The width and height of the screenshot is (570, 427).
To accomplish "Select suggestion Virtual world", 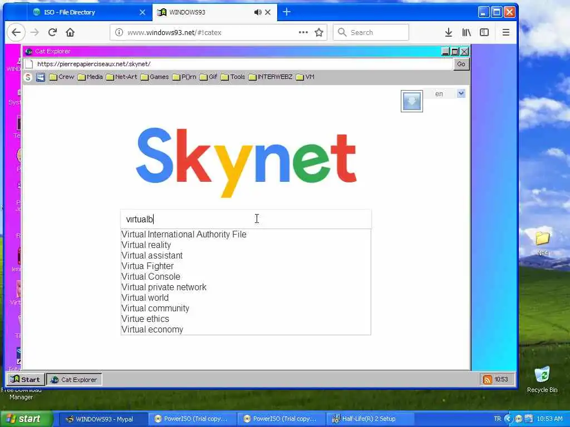I will [245, 297].
